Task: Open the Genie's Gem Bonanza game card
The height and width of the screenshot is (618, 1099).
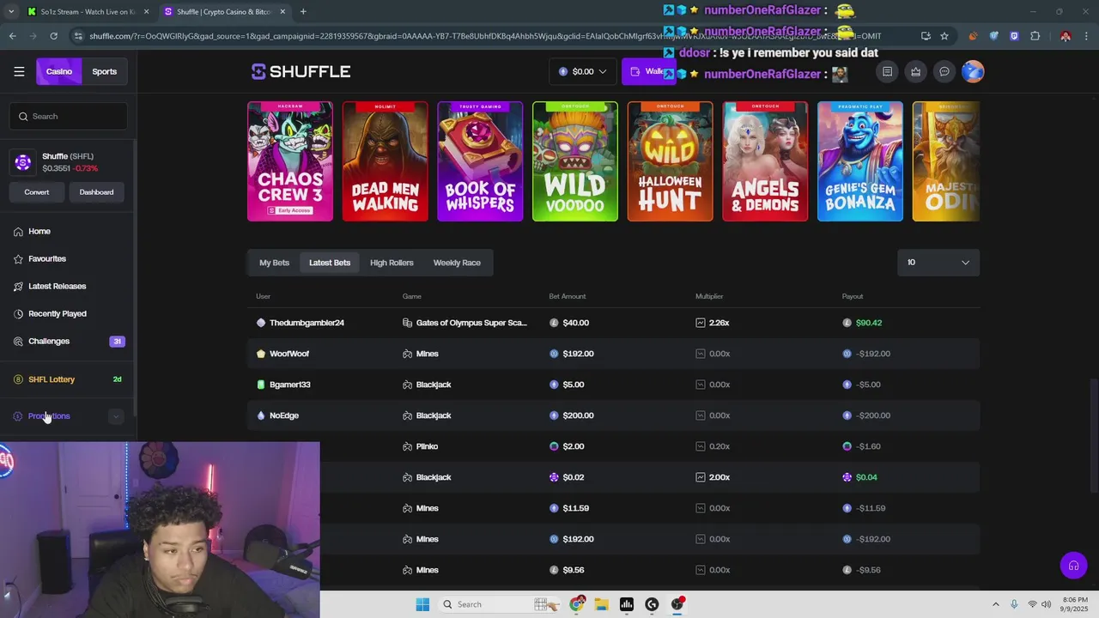Action: pyautogui.click(x=860, y=161)
